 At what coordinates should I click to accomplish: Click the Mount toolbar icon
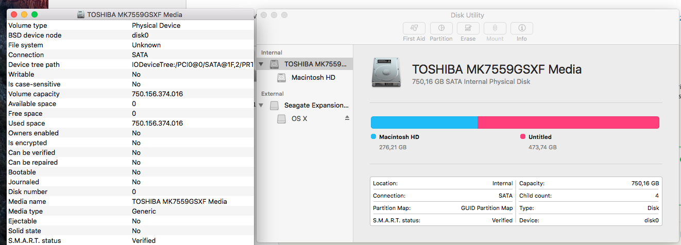click(495, 28)
